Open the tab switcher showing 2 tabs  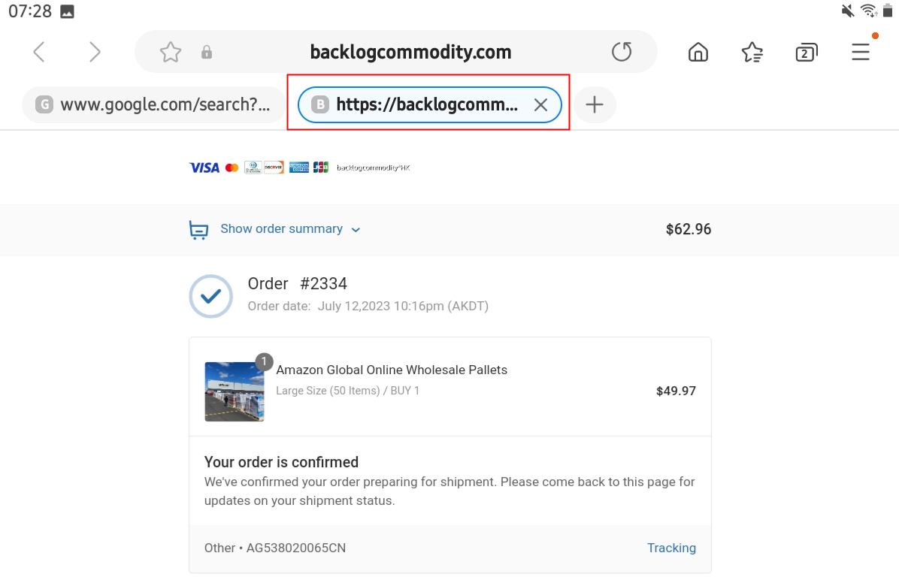point(806,52)
